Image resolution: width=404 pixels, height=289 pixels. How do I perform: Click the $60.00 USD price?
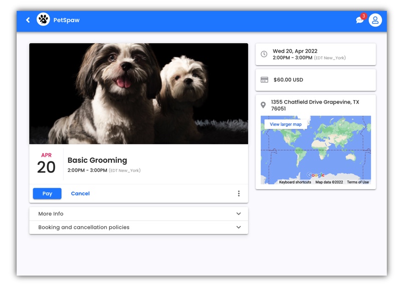288,80
